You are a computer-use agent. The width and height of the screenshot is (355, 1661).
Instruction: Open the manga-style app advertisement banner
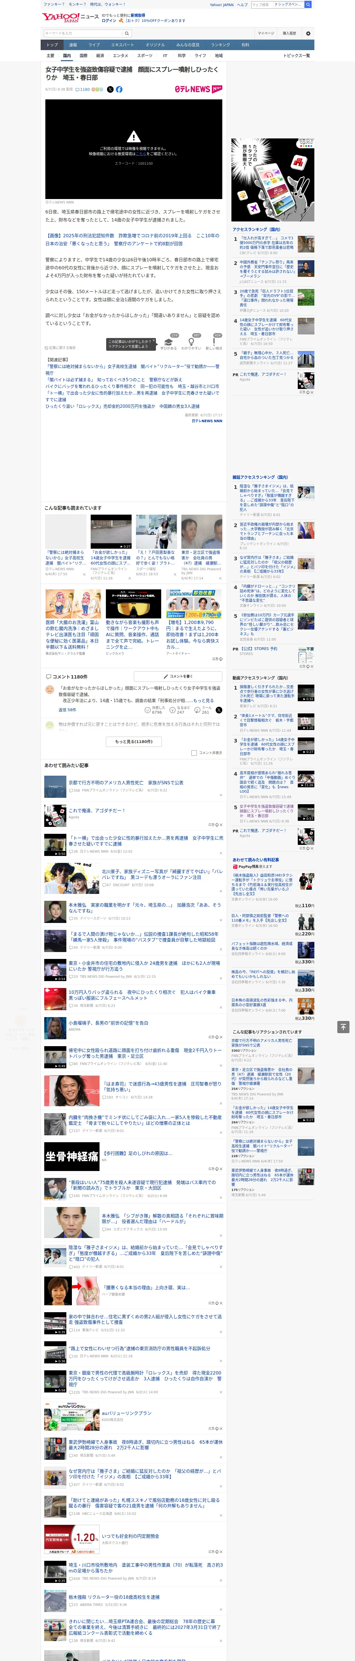(273, 180)
